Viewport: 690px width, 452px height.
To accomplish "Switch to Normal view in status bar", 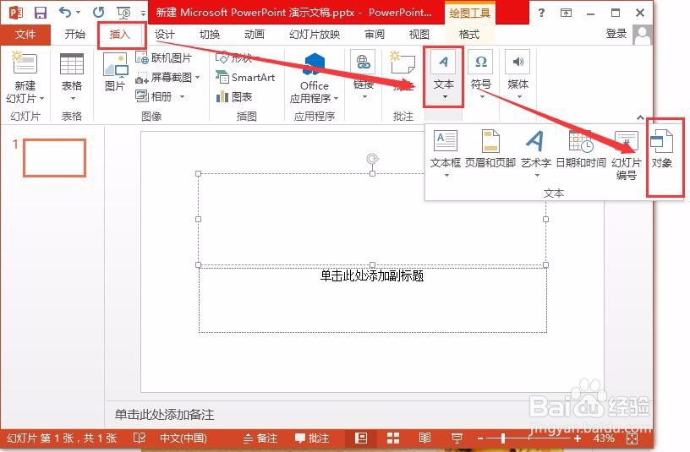I will pyautogui.click(x=361, y=438).
